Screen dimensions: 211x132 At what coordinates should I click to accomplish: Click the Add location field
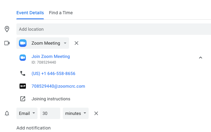(114, 29)
